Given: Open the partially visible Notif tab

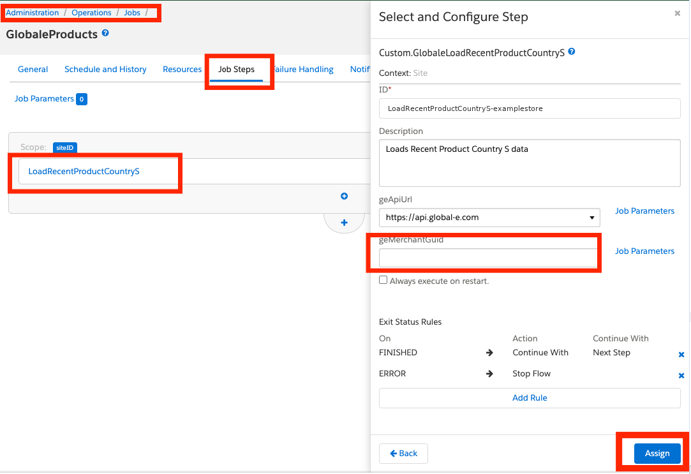Looking at the screenshot, I should click(360, 69).
